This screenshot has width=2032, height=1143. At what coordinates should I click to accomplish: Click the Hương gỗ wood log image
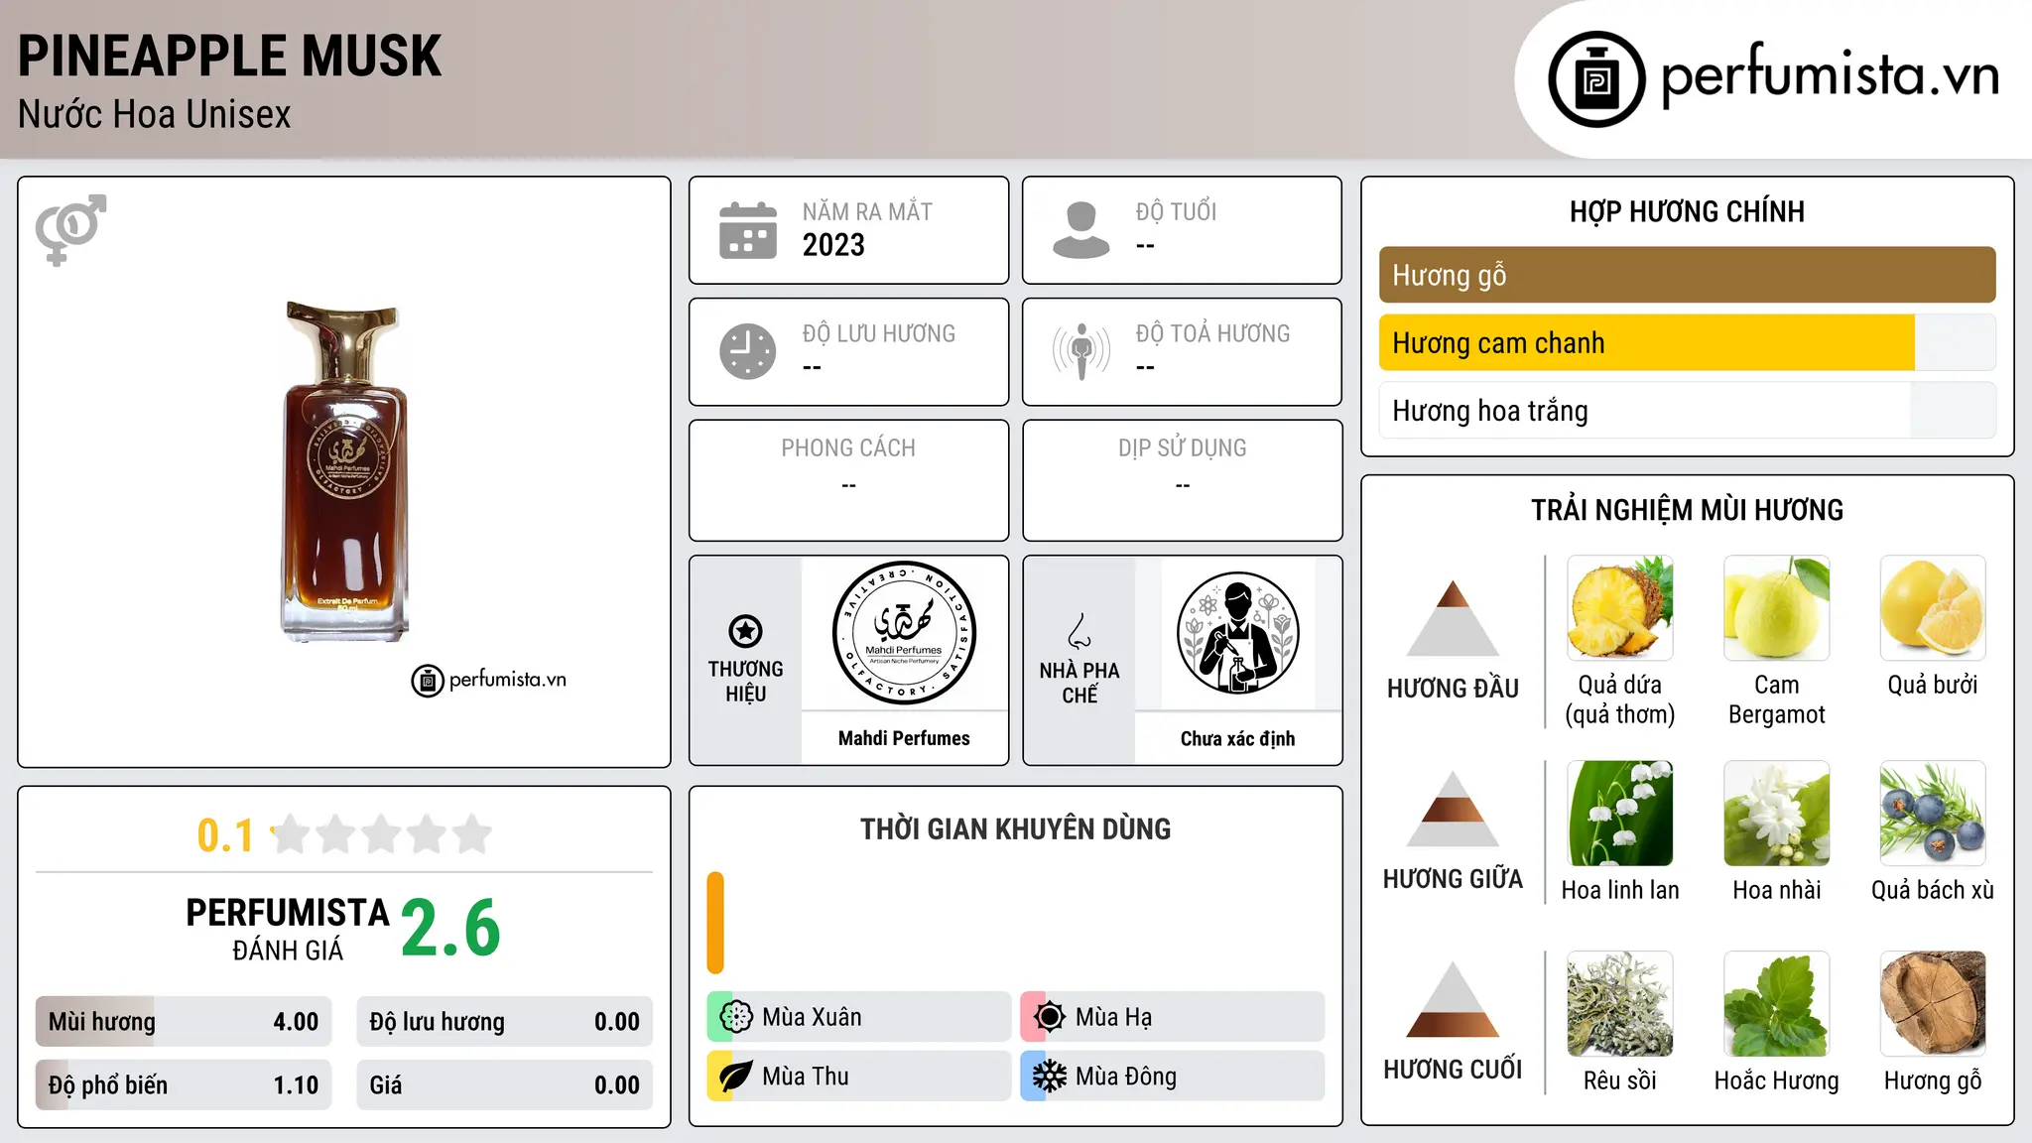pos(1933,1004)
